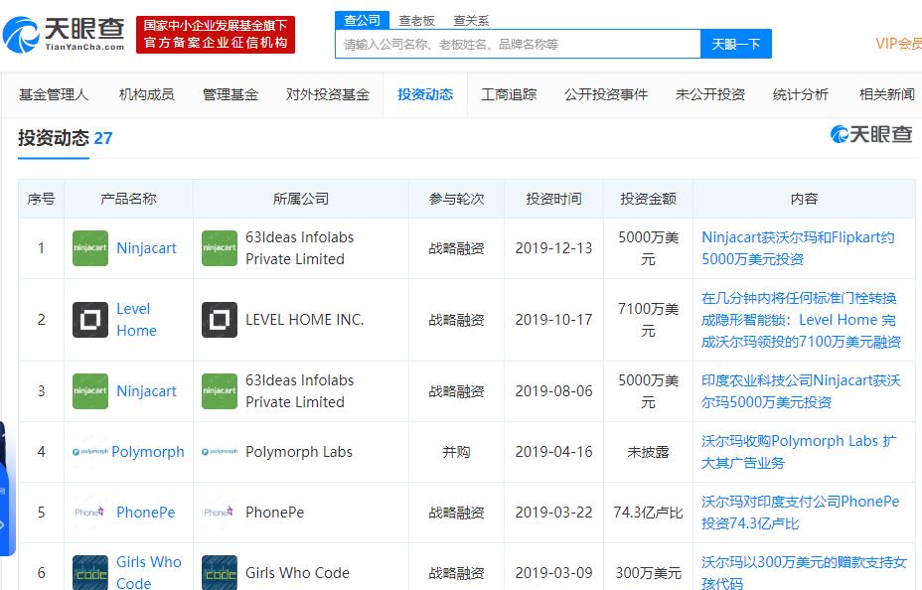
Task: Click the 投资时间 column header
Action: (x=554, y=199)
